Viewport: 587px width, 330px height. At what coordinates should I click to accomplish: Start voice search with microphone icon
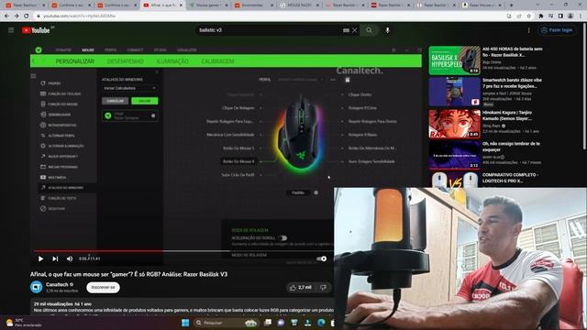point(387,30)
